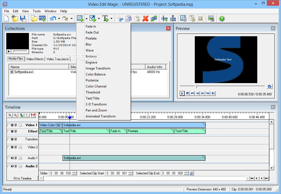The height and width of the screenshot is (194, 281).
Task: Save the project with floppy disk icon
Action: tap(23, 19)
